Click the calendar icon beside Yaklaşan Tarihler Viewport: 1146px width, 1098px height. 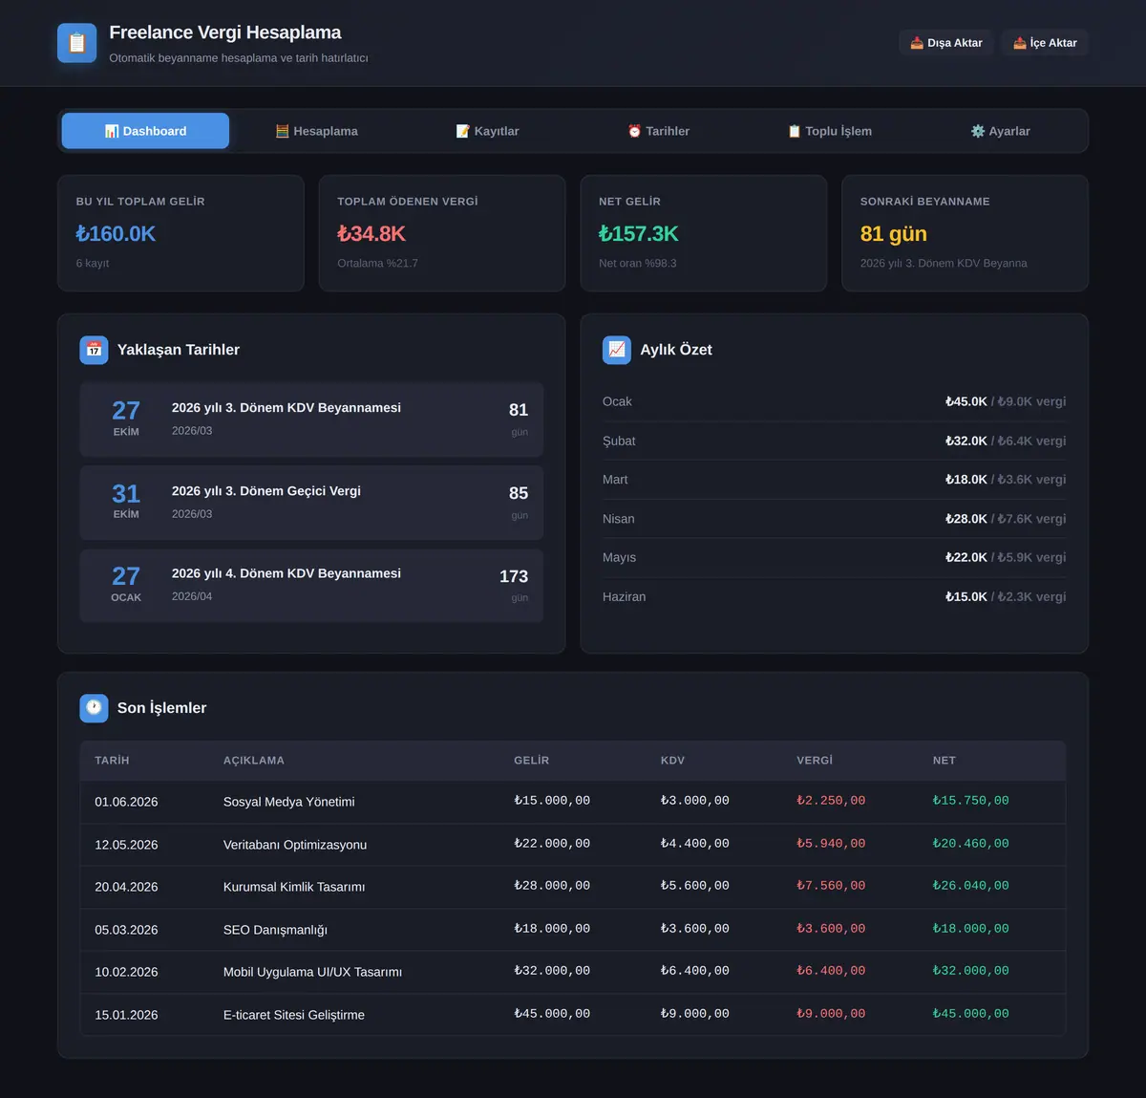(x=94, y=350)
